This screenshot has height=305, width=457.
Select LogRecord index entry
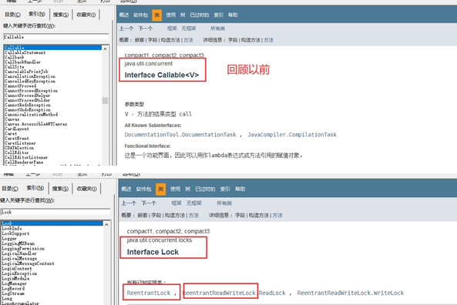(x=13, y=288)
